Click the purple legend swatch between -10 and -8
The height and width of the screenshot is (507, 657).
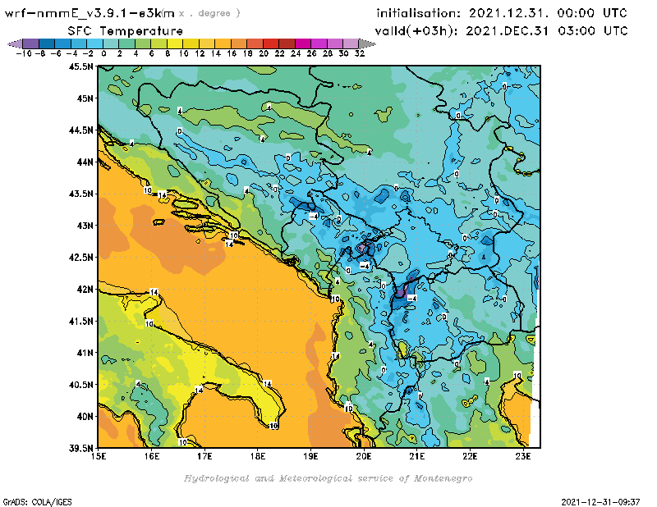[x=30, y=43]
